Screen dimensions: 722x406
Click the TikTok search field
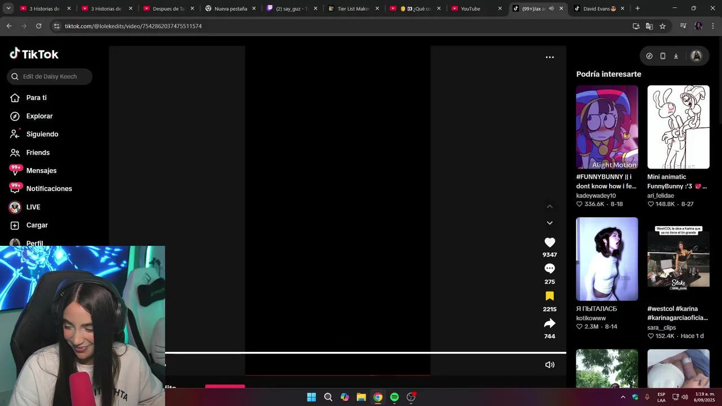click(50, 77)
